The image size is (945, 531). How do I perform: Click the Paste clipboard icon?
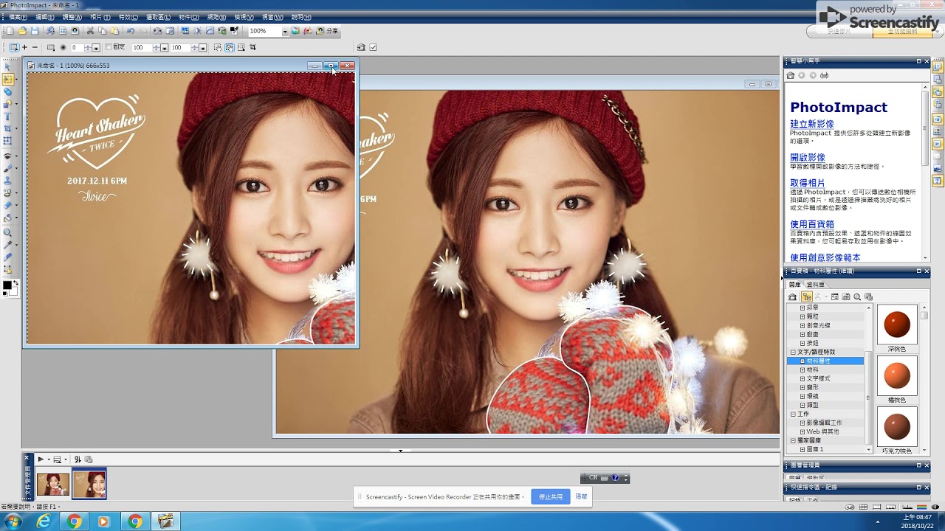click(x=114, y=31)
